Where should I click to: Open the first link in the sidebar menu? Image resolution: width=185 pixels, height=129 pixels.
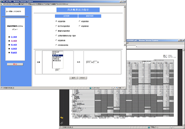(x=14, y=37)
